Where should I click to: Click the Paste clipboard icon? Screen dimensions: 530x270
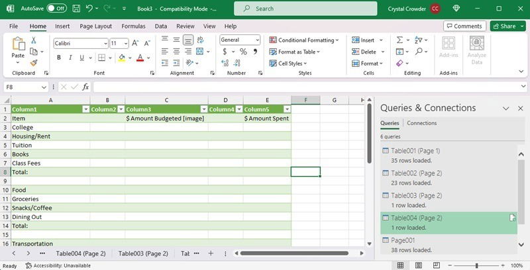(19, 44)
